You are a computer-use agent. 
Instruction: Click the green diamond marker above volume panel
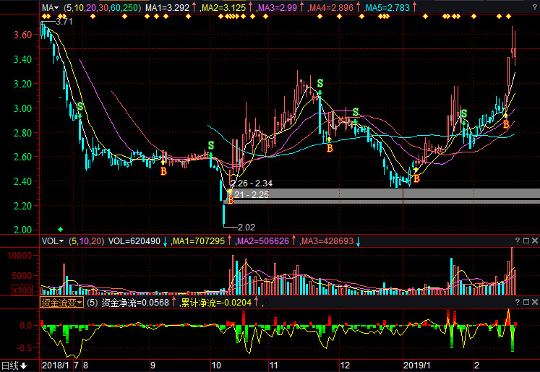pos(60,229)
